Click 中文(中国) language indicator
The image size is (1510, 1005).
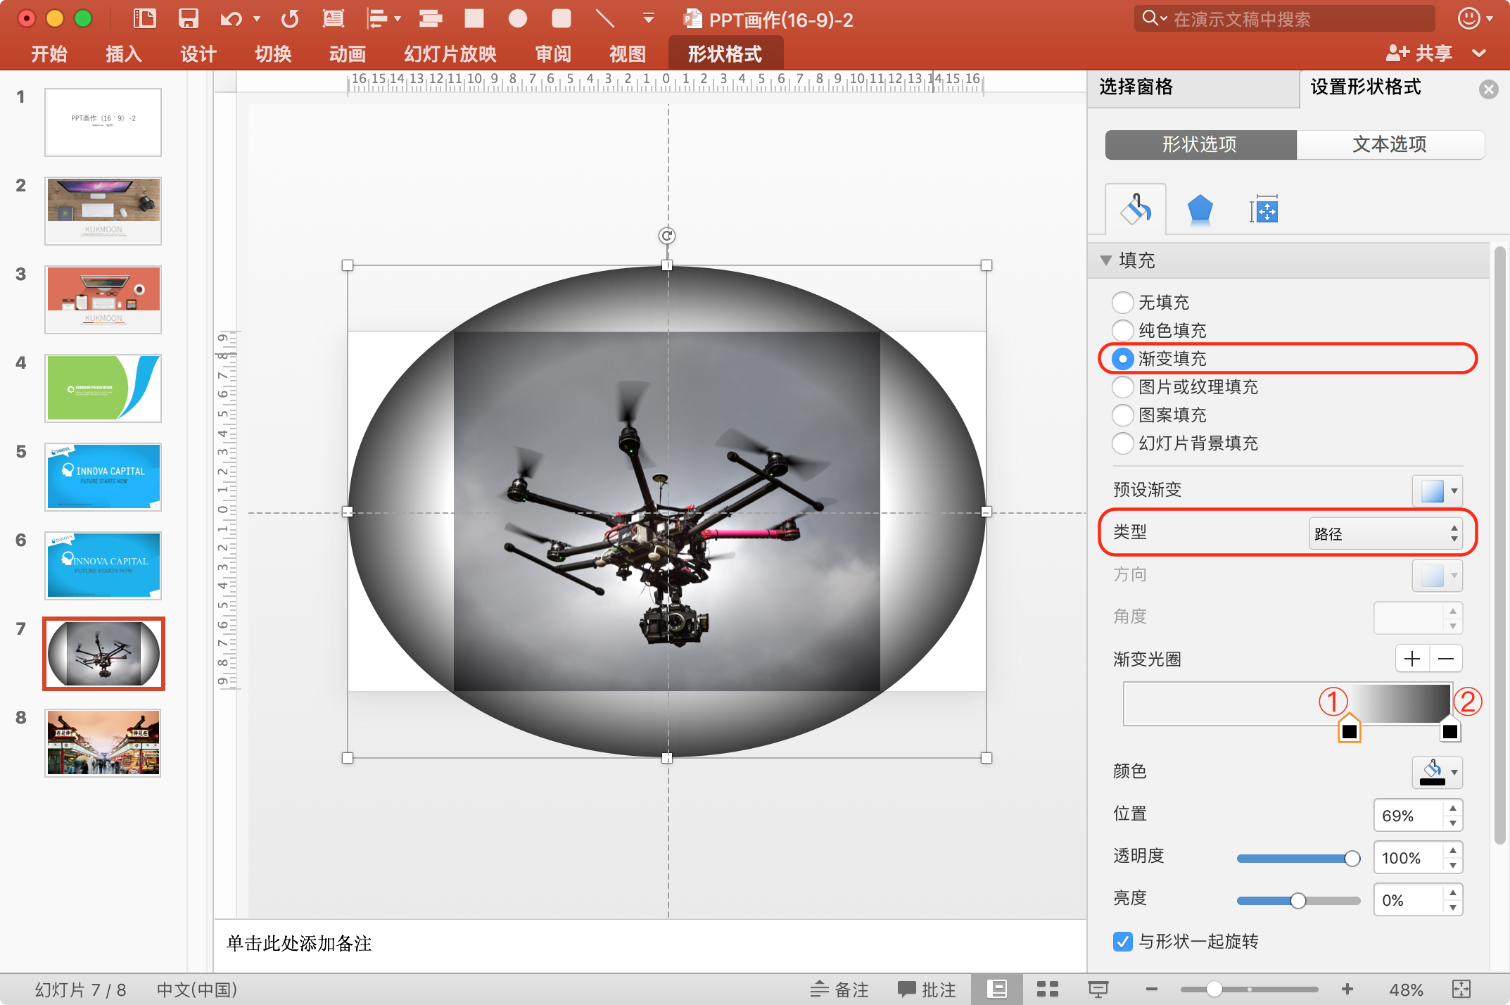point(197,990)
